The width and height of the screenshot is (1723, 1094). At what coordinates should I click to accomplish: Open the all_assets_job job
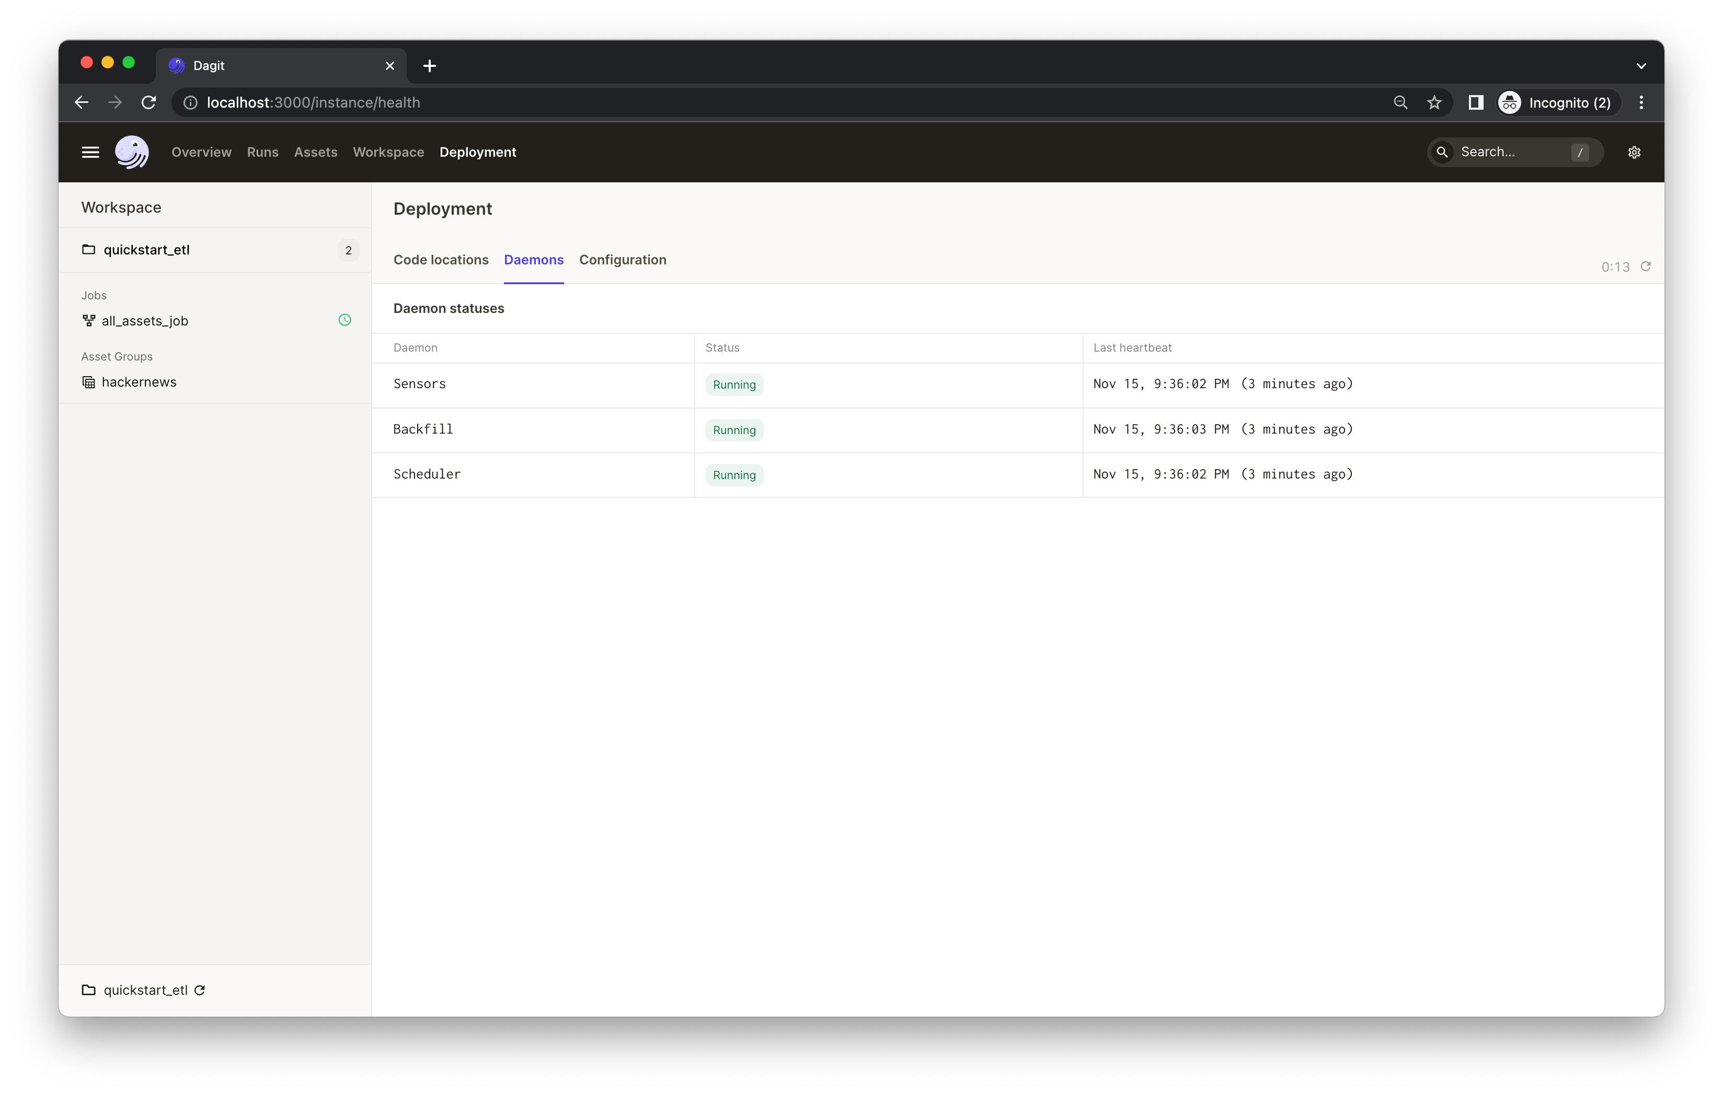click(144, 321)
